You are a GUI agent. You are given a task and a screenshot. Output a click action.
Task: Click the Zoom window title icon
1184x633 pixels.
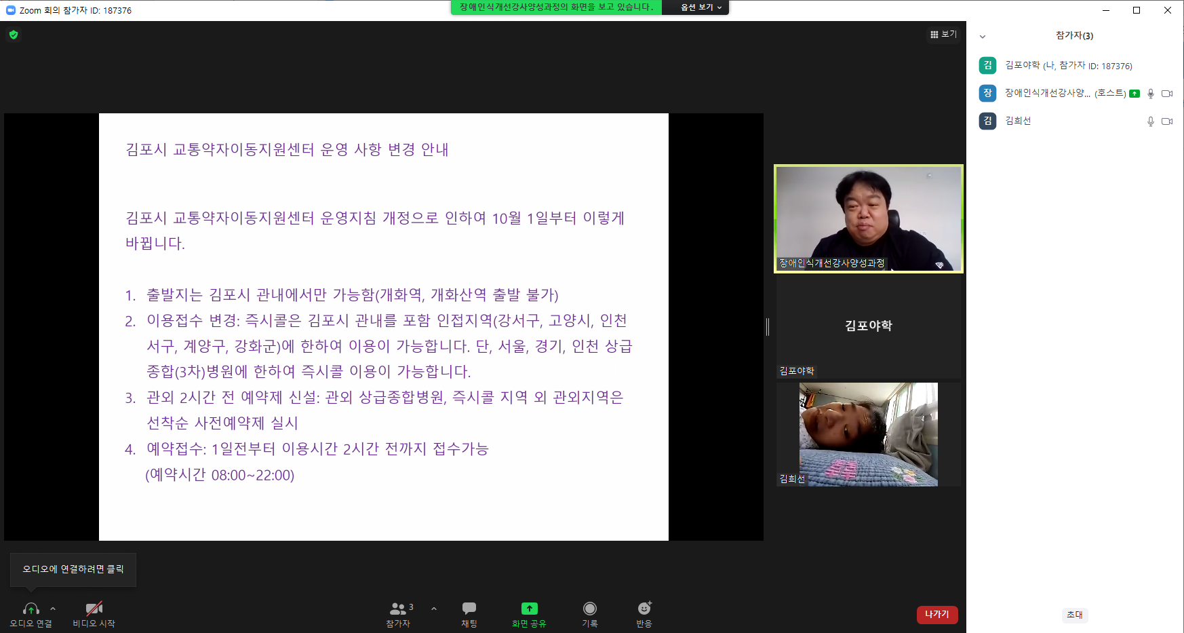tap(11, 10)
